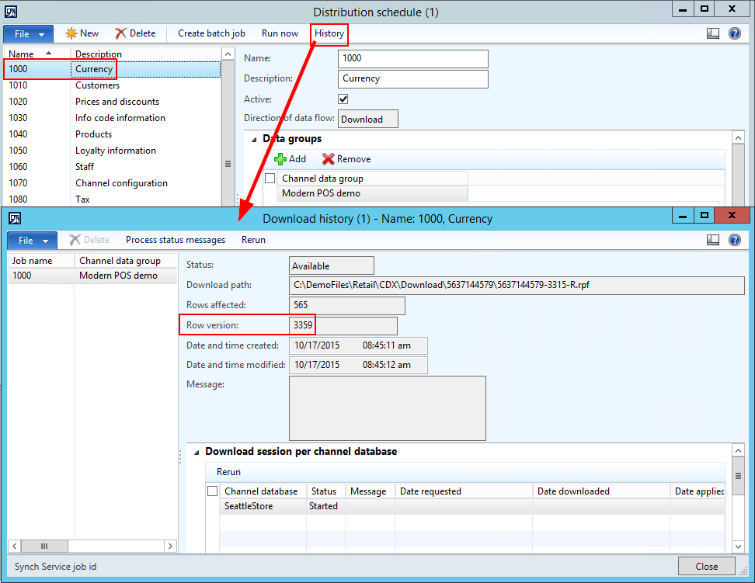Toggle view layout icon in Distribution schedule
The image size is (755, 583).
pos(712,33)
